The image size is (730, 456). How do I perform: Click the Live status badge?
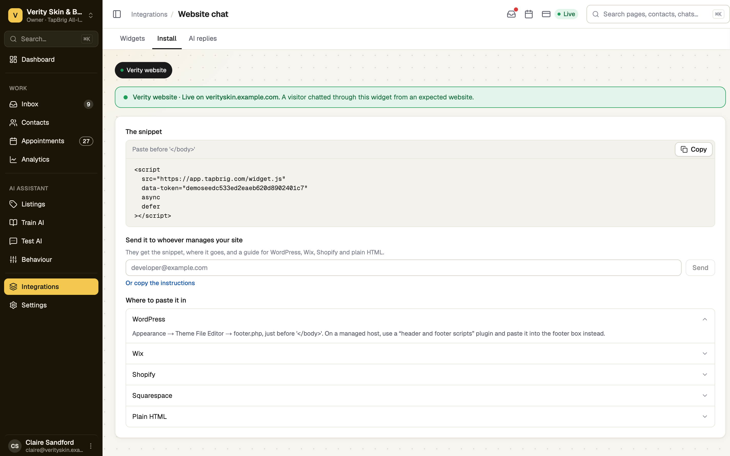(566, 14)
